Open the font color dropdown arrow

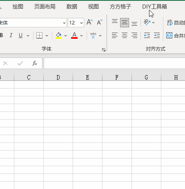tap(81, 36)
